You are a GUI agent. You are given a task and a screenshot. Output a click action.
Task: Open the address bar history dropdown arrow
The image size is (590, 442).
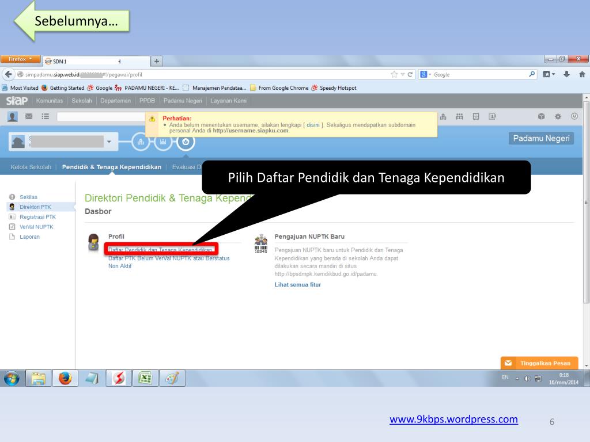402,74
